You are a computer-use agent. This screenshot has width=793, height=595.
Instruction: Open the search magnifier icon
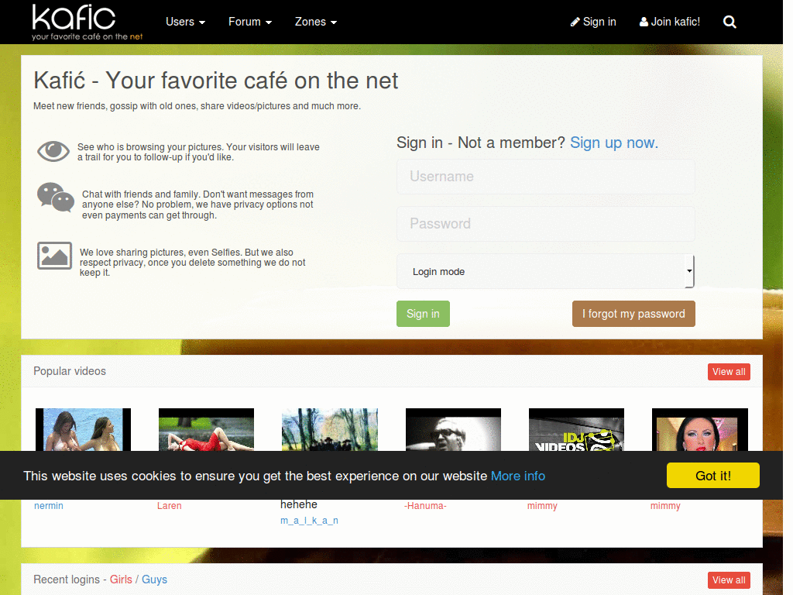[729, 22]
